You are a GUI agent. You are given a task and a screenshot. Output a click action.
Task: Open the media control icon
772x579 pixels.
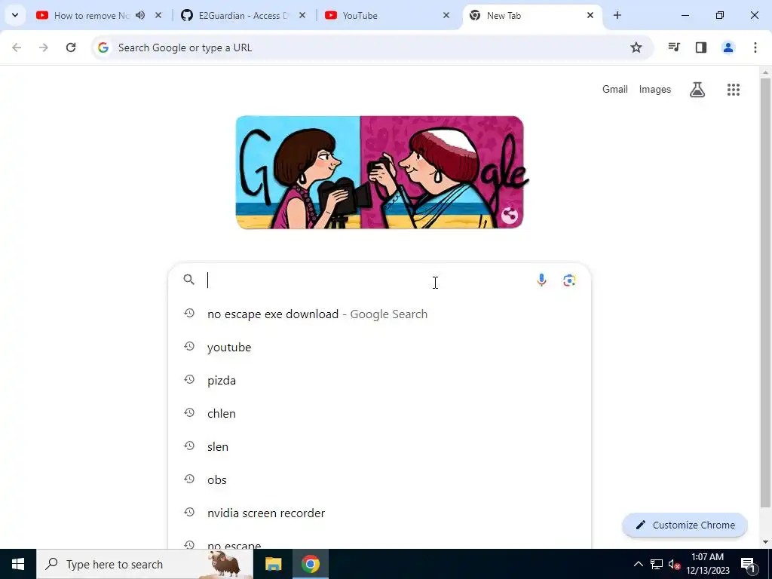(674, 47)
